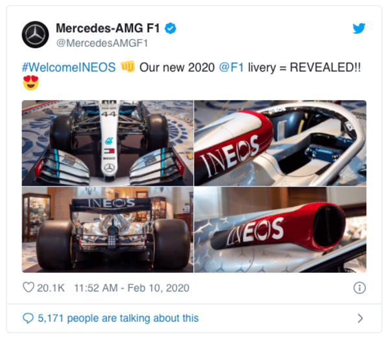
Task: Open the @F1 mention link
Action: pyautogui.click(x=231, y=68)
